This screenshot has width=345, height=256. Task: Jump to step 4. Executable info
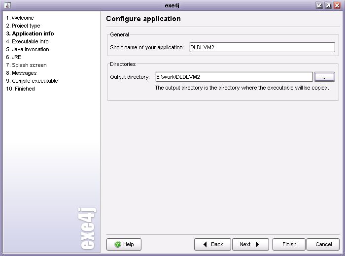pos(27,41)
